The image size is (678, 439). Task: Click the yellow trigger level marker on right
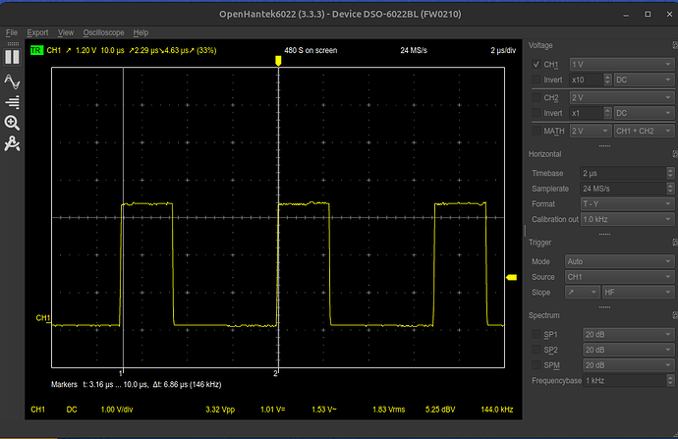pyautogui.click(x=511, y=279)
